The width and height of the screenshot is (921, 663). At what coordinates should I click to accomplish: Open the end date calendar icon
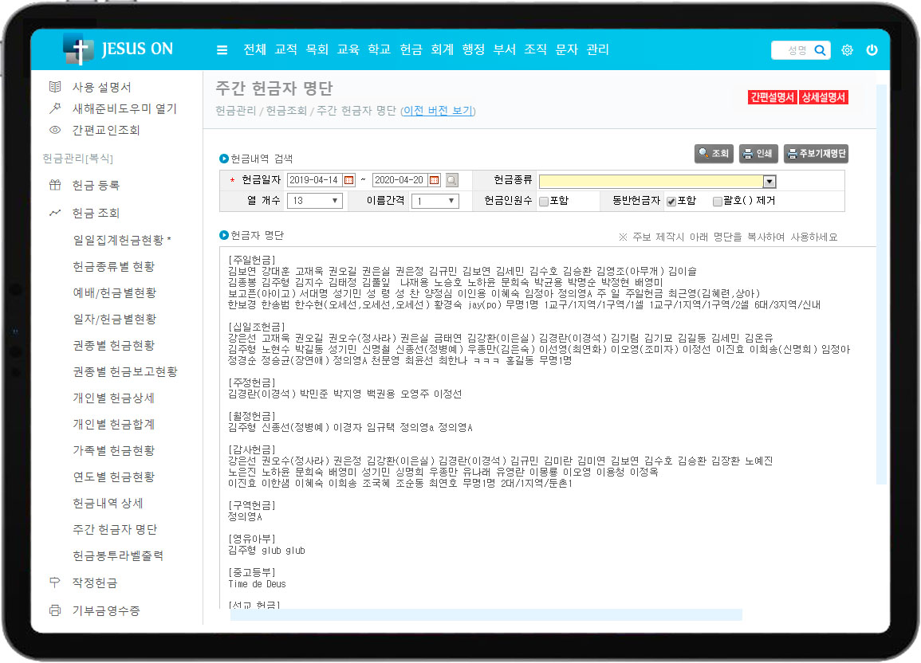pos(434,180)
